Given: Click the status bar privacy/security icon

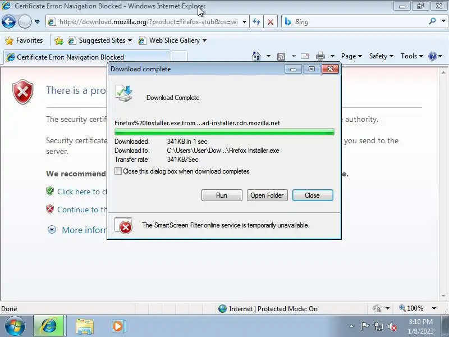Looking at the screenshot, I should coord(377,308).
